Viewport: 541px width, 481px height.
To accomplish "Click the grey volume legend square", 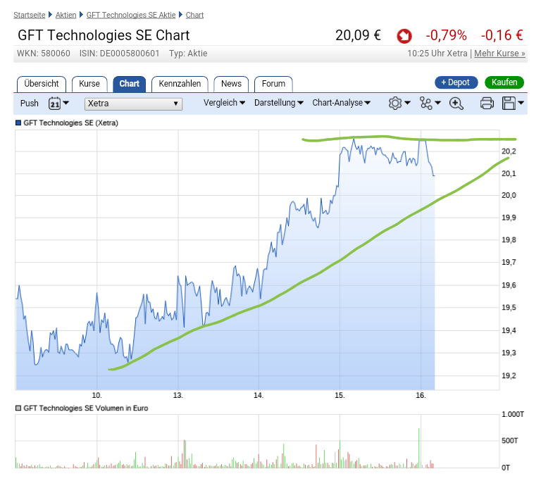I will [18, 408].
